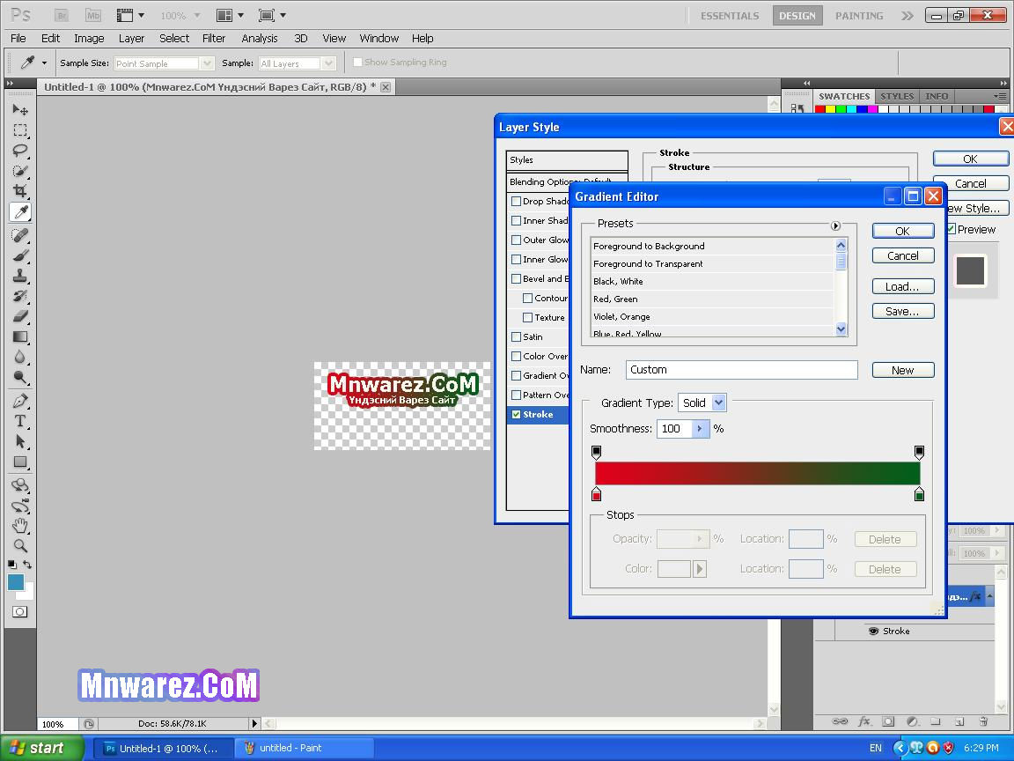Uncheck the Stroke style checkbox
1014x761 pixels.
(x=516, y=415)
